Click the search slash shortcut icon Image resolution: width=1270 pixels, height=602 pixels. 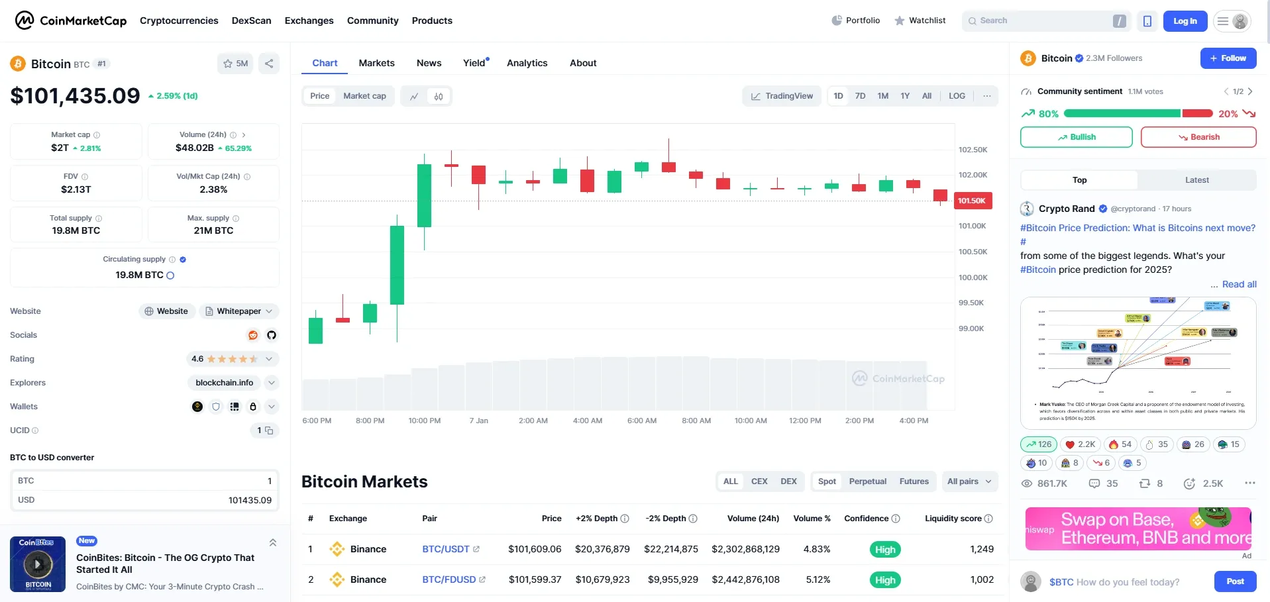pos(1120,21)
